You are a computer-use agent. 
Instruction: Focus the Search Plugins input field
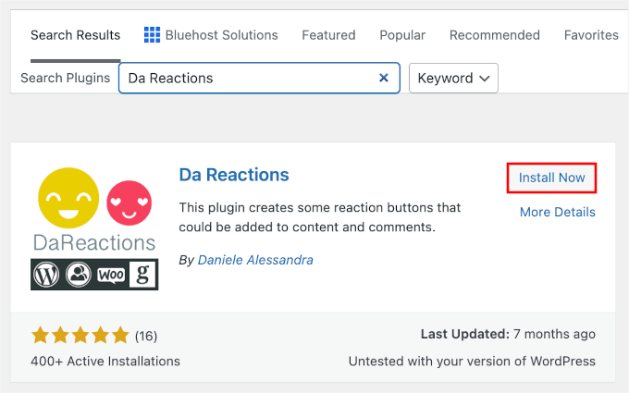click(259, 78)
